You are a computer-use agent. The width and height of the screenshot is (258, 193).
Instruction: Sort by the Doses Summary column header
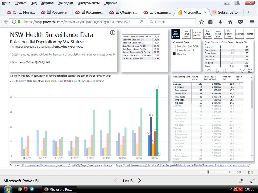[212, 42]
